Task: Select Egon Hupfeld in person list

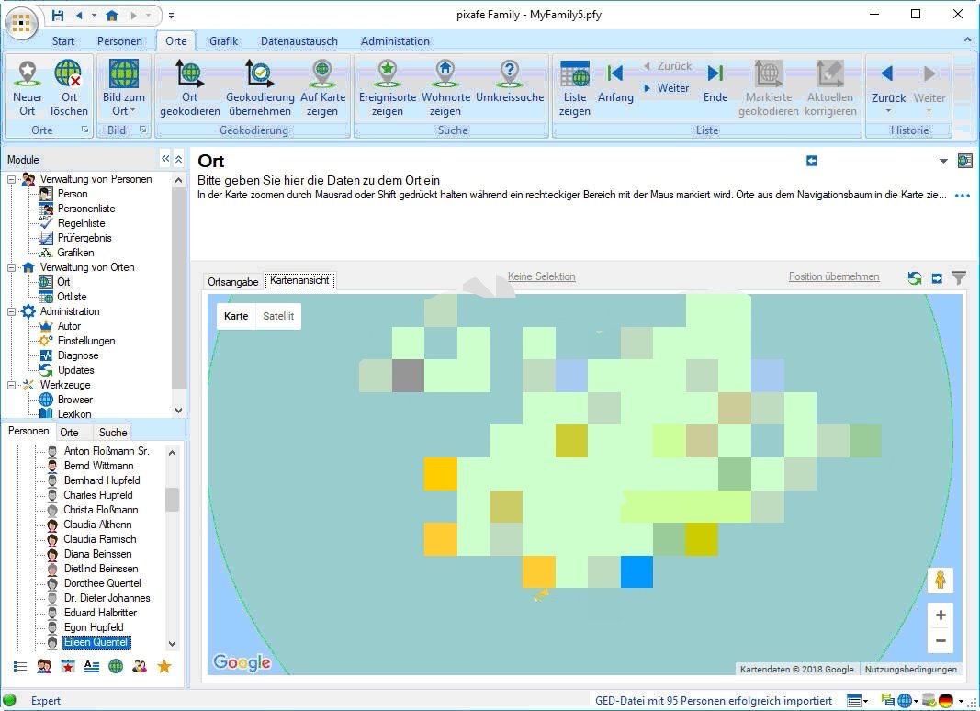Action: pos(93,627)
